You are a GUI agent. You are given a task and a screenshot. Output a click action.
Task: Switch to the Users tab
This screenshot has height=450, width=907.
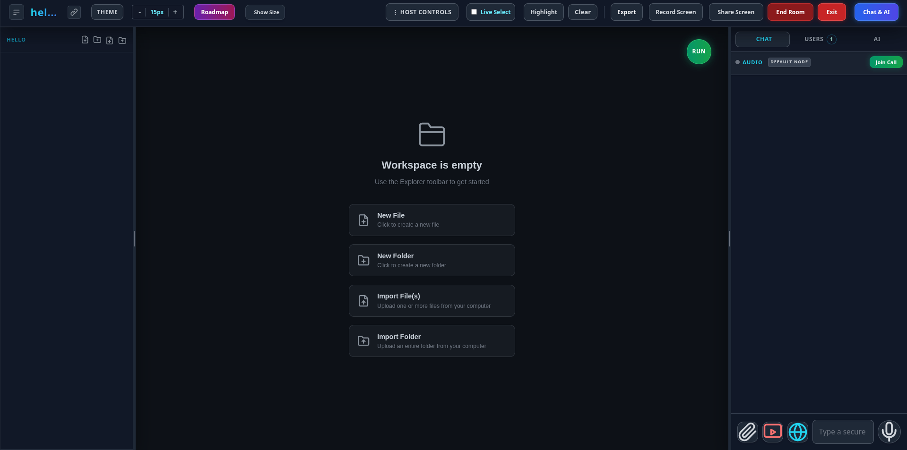point(820,39)
